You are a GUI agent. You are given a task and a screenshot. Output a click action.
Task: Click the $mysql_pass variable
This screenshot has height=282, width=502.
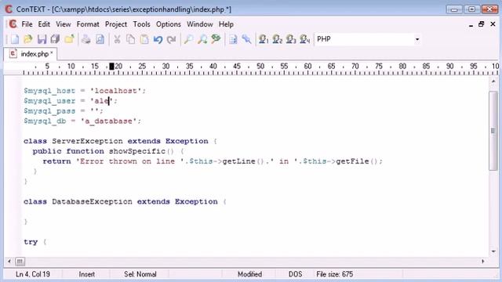pos(49,111)
